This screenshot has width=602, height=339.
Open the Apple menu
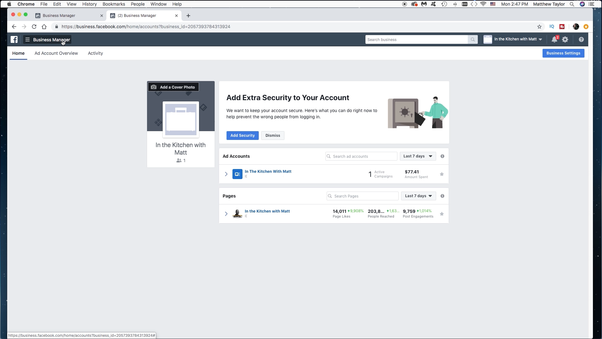9,4
